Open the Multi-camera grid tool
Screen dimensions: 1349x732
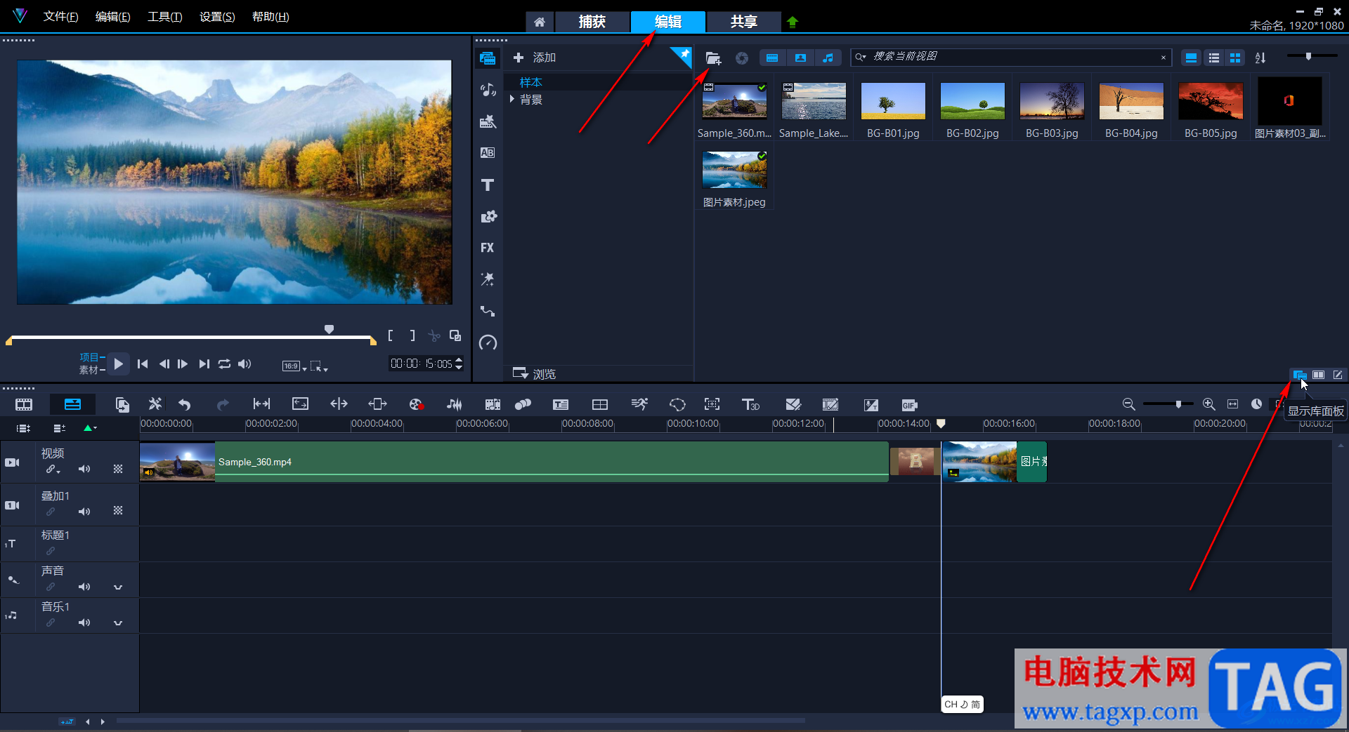coord(600,404)
